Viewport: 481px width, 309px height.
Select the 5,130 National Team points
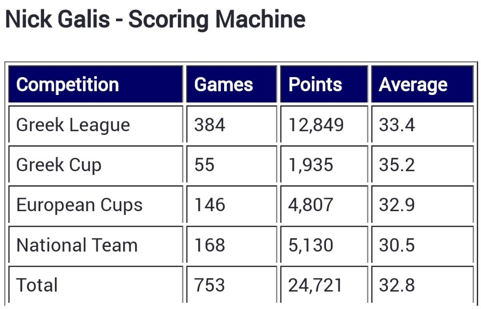pos(310,245)
